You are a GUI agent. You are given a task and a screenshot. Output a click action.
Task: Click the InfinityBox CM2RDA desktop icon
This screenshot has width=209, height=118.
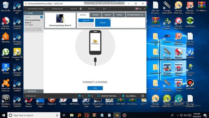tap(17, 70)
